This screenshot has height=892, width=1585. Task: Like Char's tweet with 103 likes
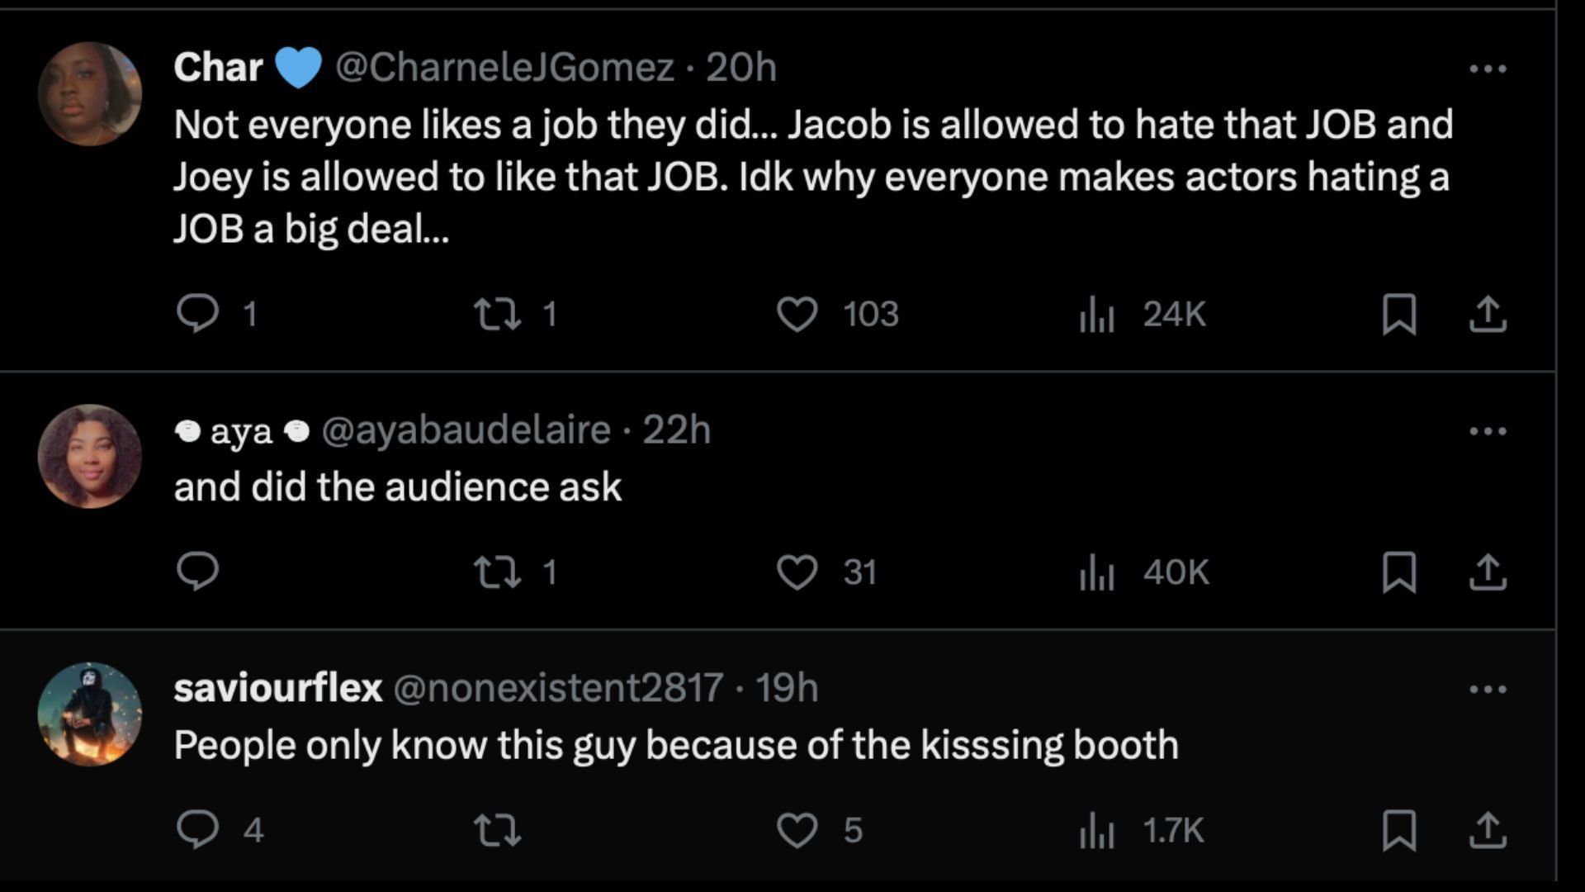pos(797,314)
